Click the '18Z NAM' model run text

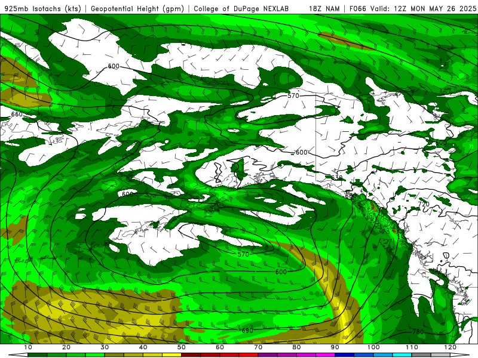click(x=324, y=8)
